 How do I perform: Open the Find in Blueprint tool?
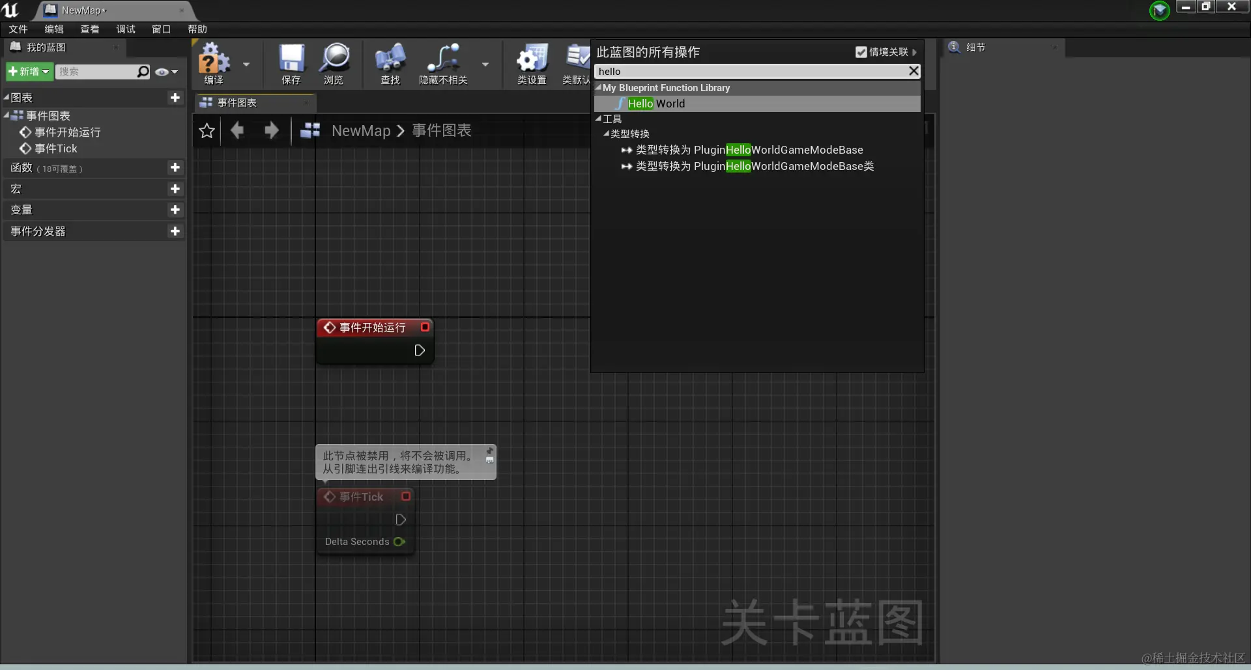pyautogui.click(x=390, y=62)
